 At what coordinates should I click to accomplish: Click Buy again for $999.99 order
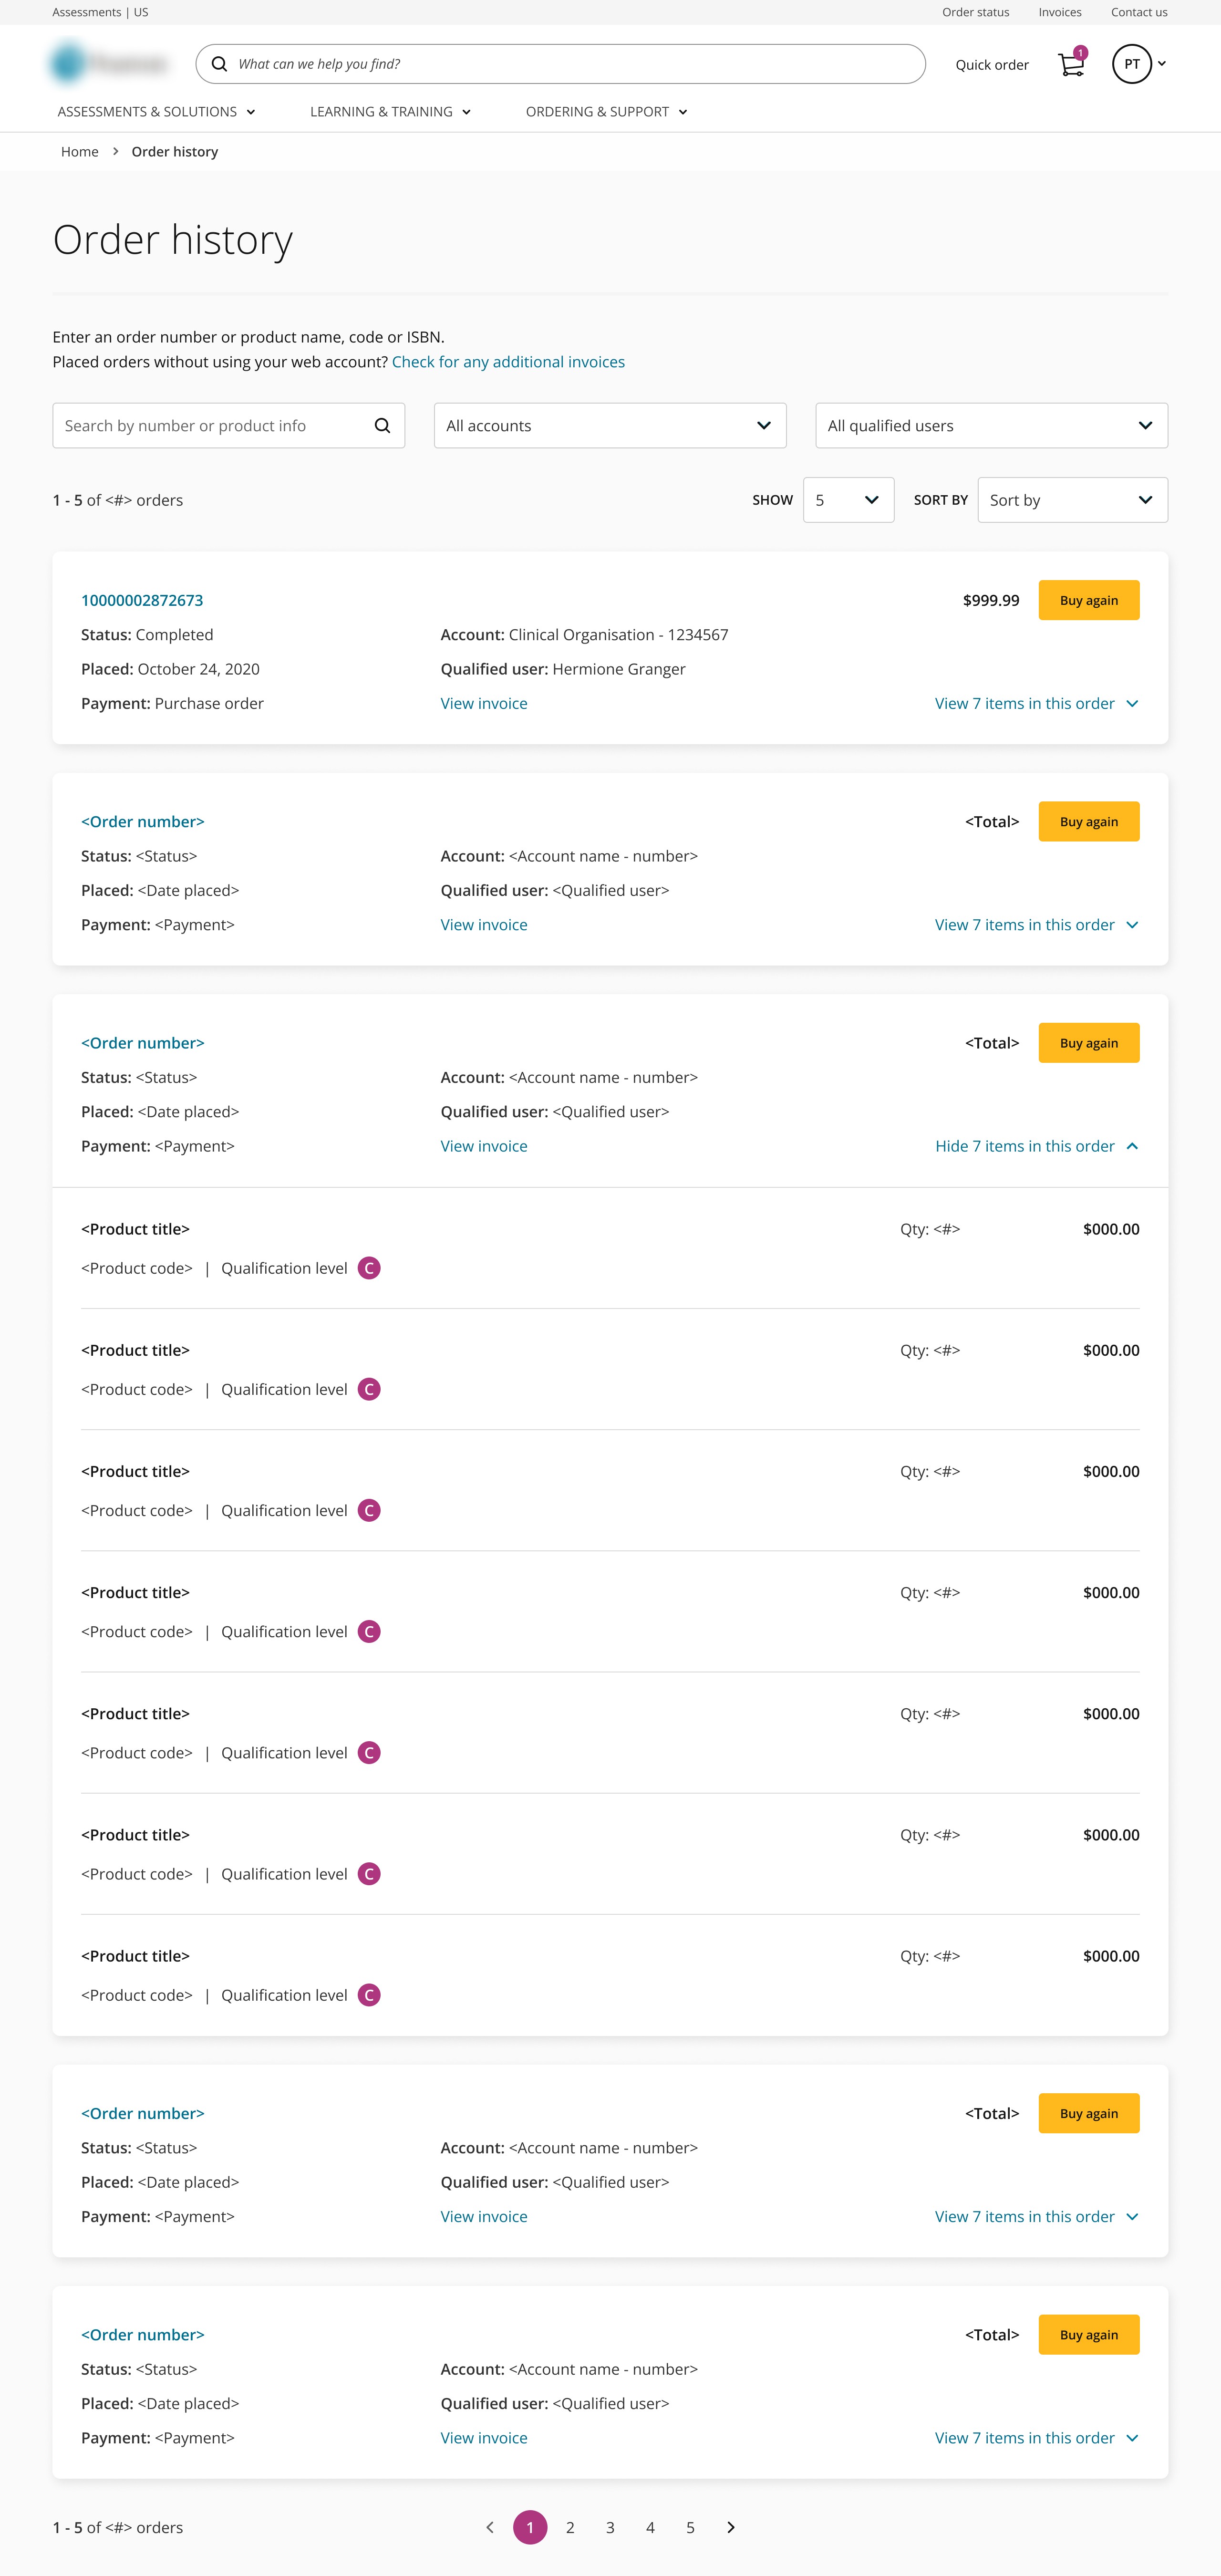coord(1088,600)
